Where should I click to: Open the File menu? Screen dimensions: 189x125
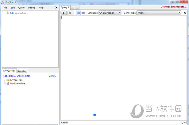pyautogui.click(x=5, y=8)
